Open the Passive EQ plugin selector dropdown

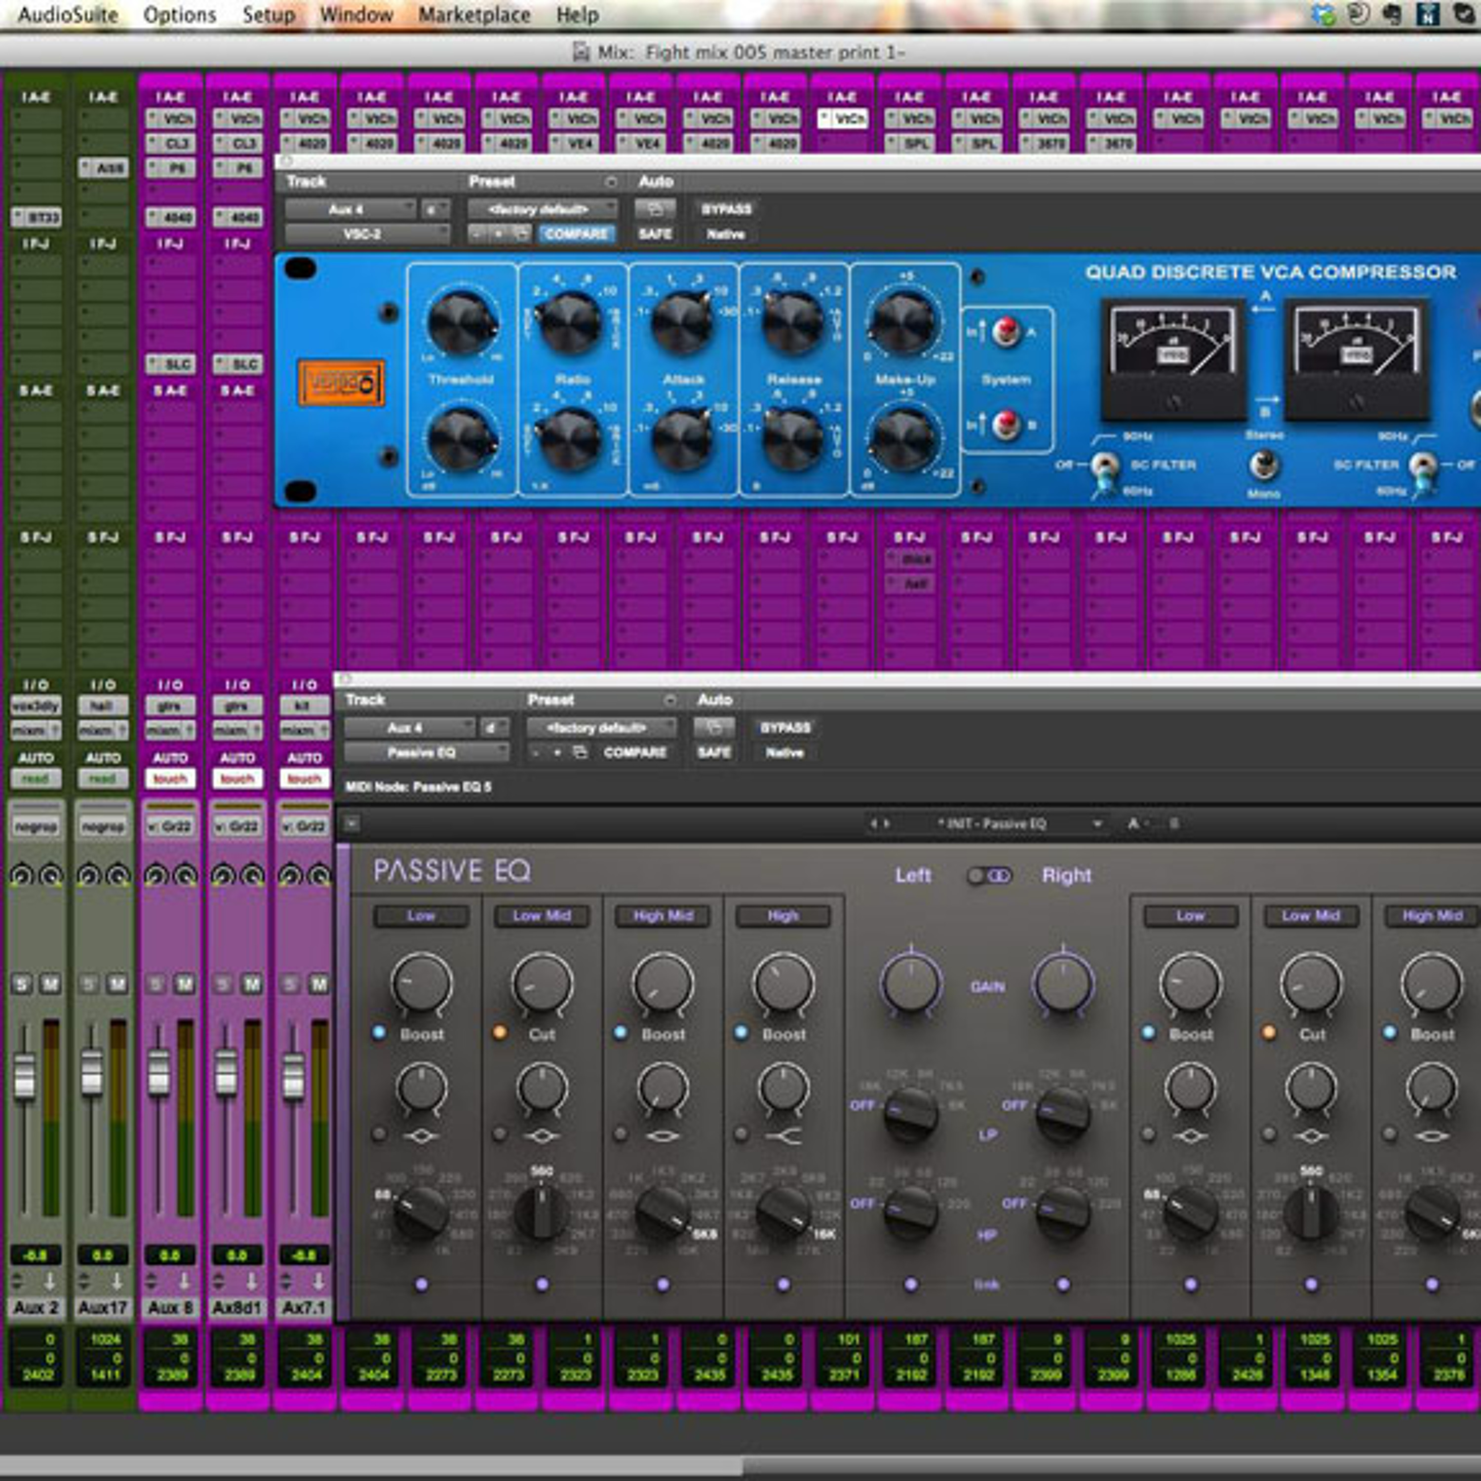tap(426, 752)
